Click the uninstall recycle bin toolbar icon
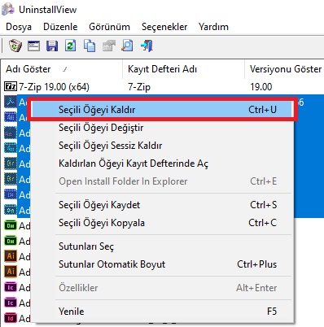This screenshot has width=324, height=327. [15, 46]
